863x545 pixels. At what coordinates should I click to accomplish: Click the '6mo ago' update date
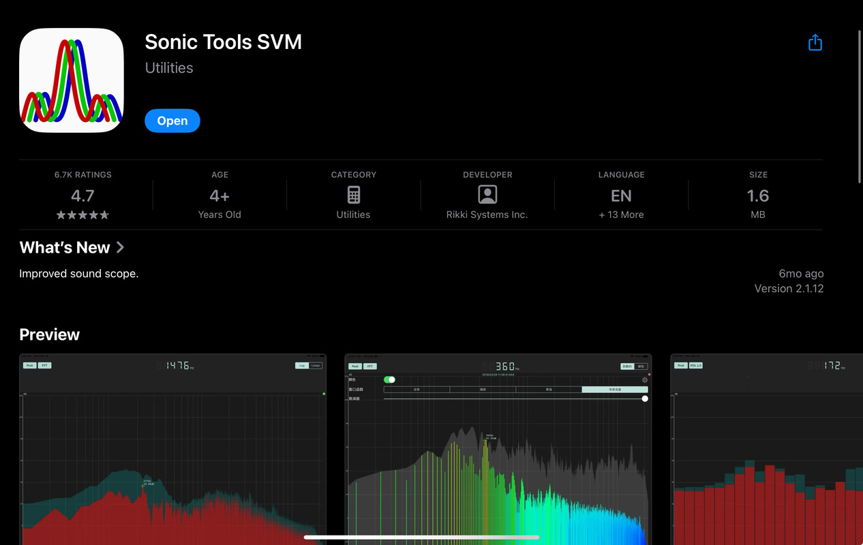801,273
